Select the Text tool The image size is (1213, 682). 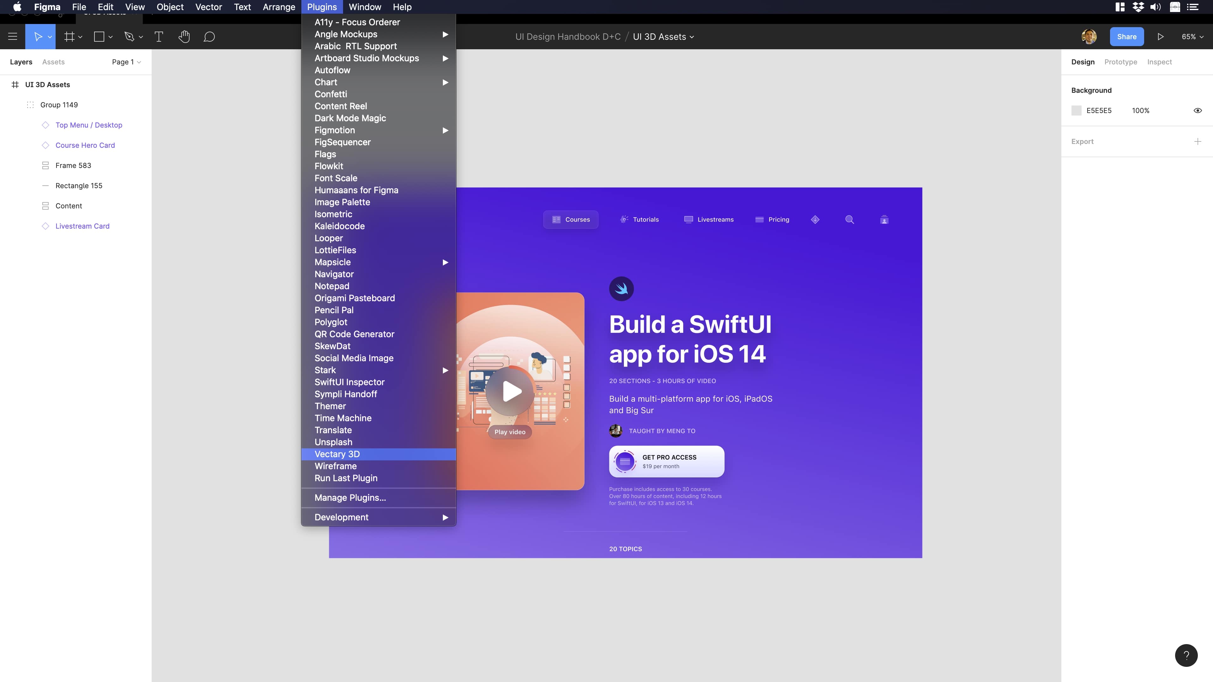(159, 36)
